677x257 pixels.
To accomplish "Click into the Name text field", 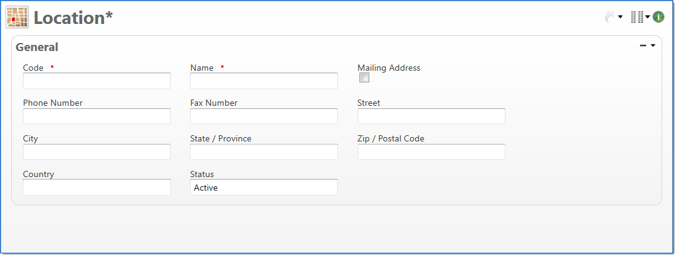I will tap(263, 81).
